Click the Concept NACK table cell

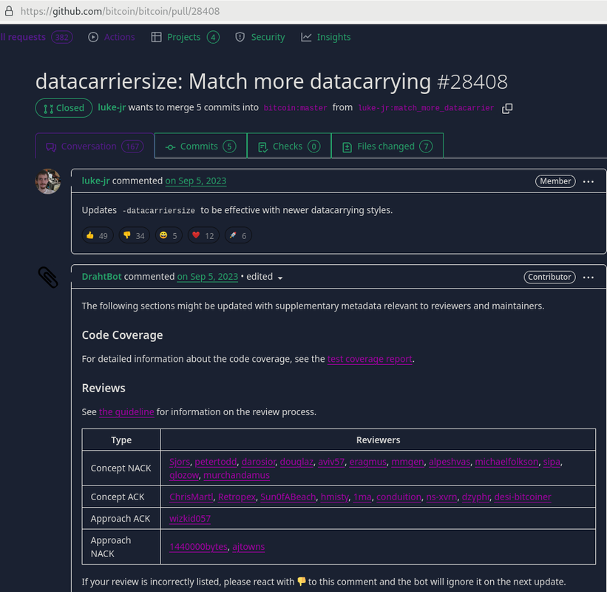click(x=121, y=468)
